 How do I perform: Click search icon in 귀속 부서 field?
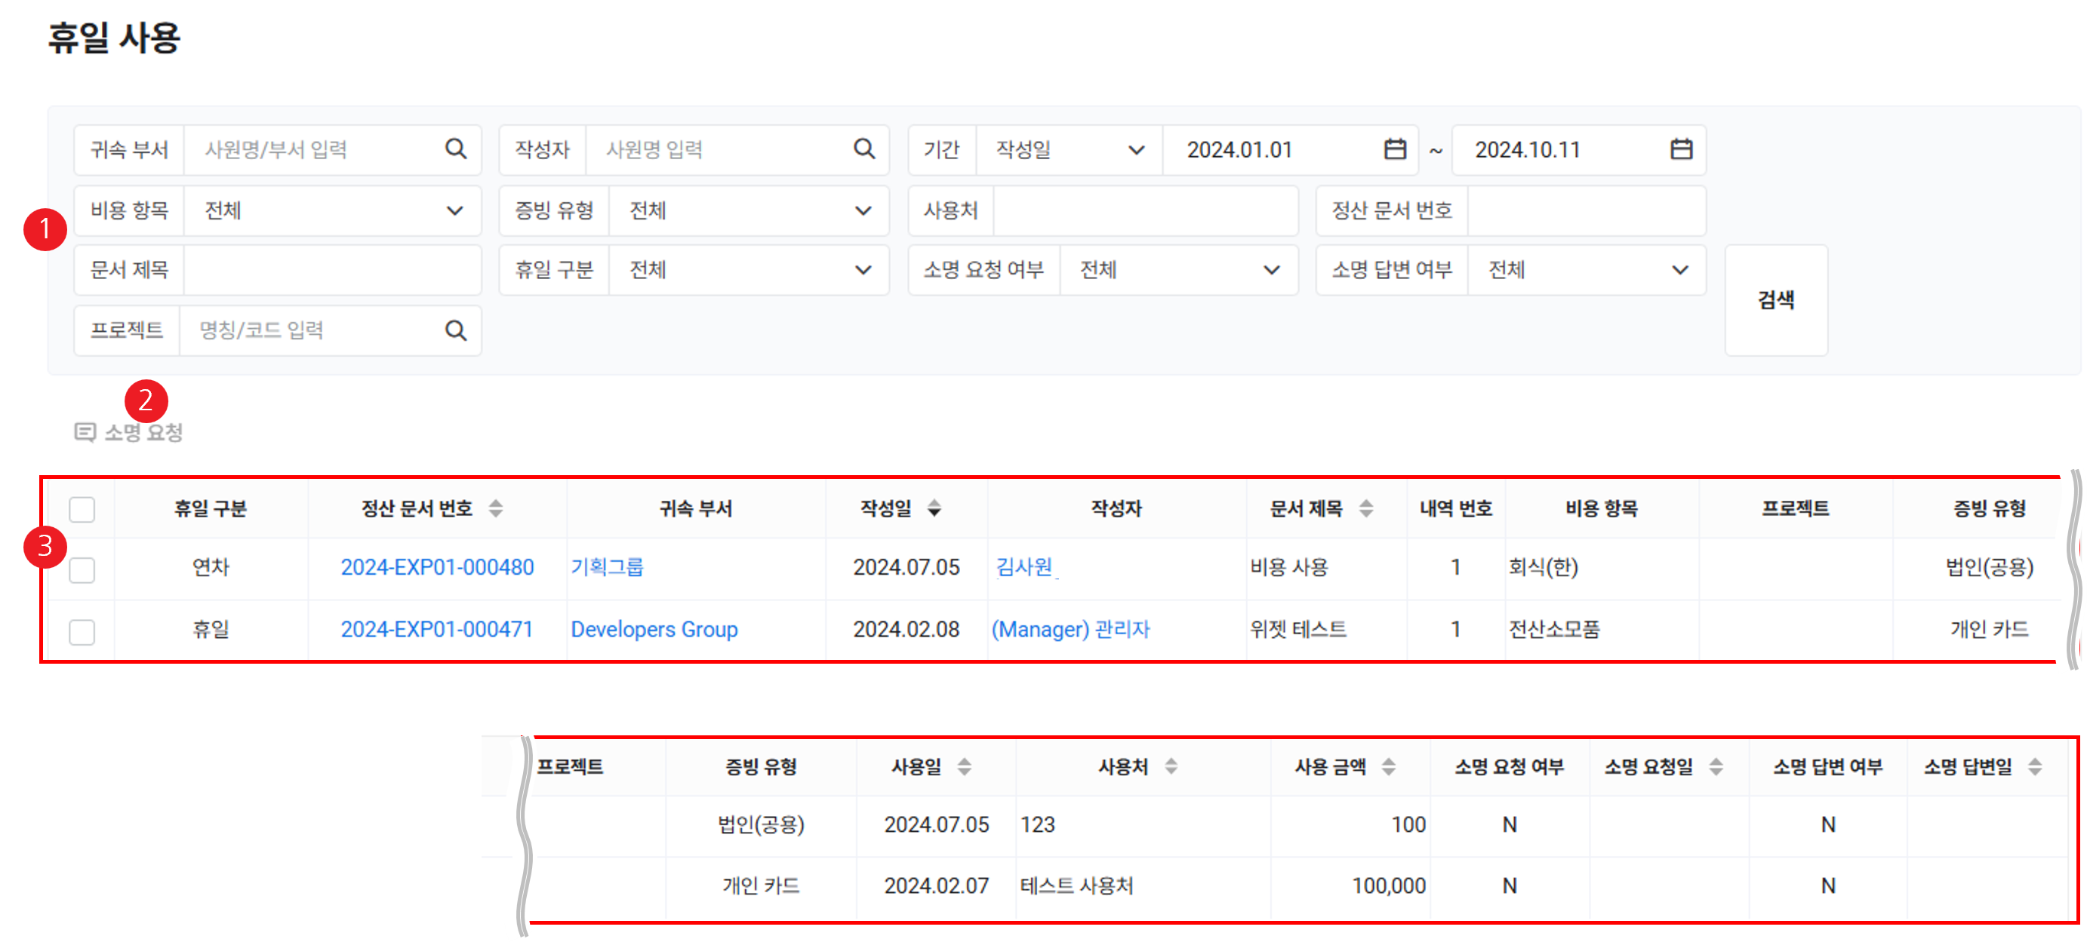pyautogui.click(x=455, y=149)
